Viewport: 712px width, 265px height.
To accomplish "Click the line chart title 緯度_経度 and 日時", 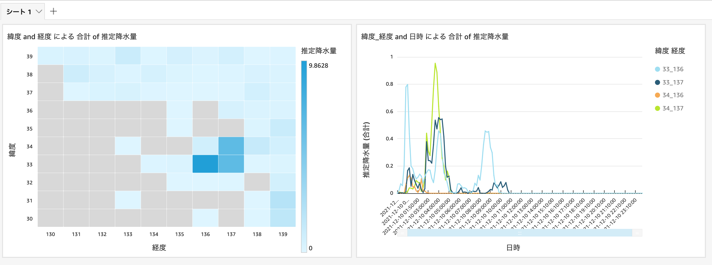I will 435,36.
